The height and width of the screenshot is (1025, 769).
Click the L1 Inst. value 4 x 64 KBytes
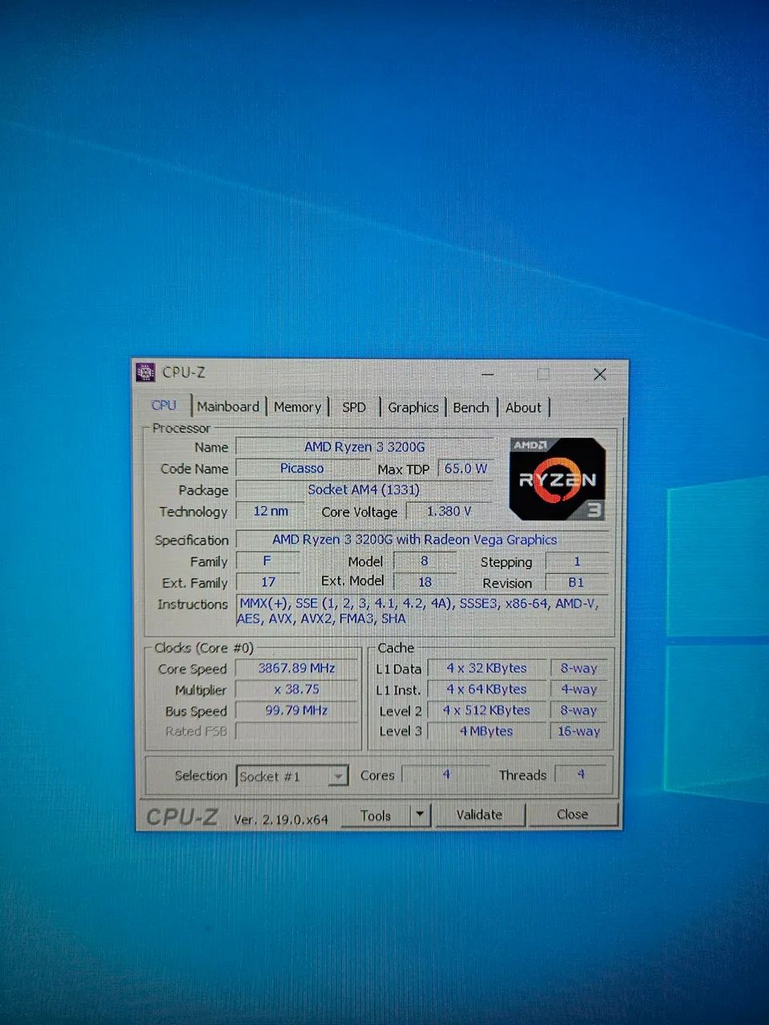coord(486,689)
